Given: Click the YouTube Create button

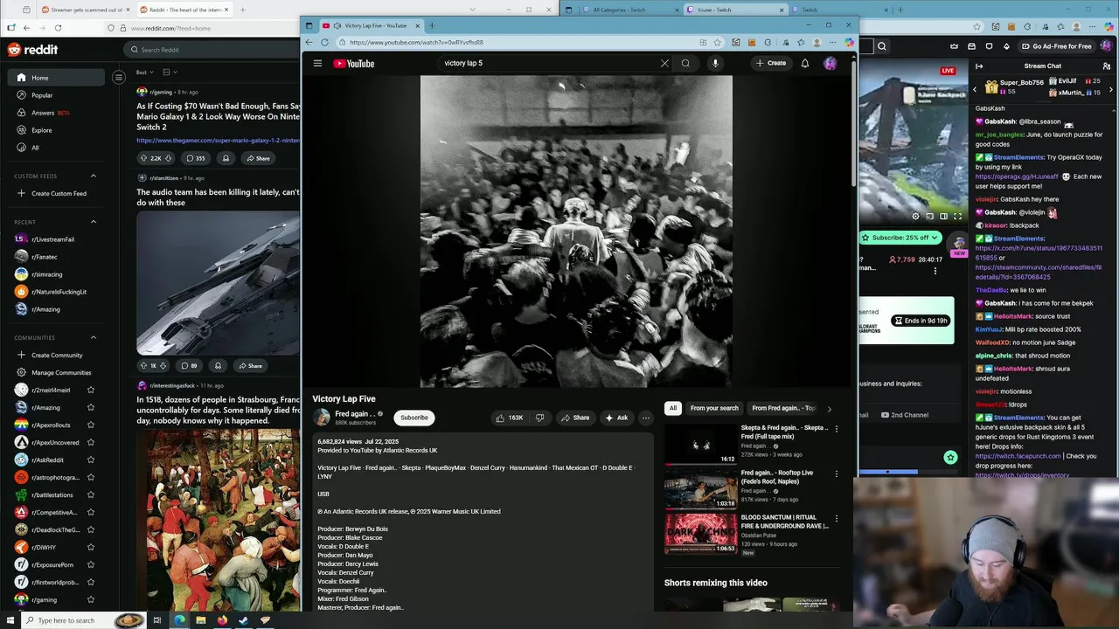Looking at the screenshot, I should tap(771, 63).
